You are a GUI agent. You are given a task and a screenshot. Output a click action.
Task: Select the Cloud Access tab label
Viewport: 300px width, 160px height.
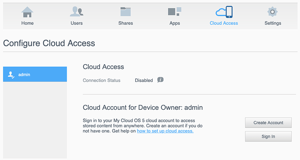[x=224, y=23]
